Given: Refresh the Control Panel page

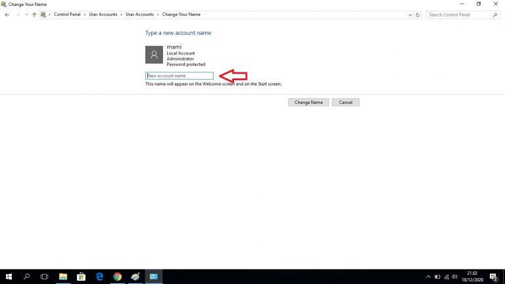Looking at the screenshot, I should 418,15.
